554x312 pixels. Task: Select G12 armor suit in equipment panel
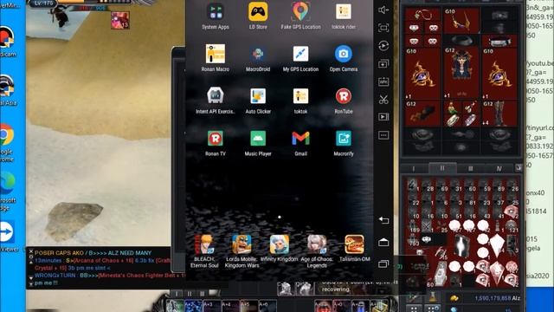point(461,73)
